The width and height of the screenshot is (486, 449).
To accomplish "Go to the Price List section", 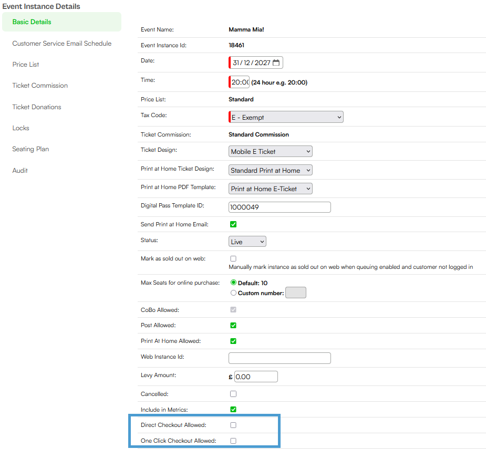I will (26, 65).
